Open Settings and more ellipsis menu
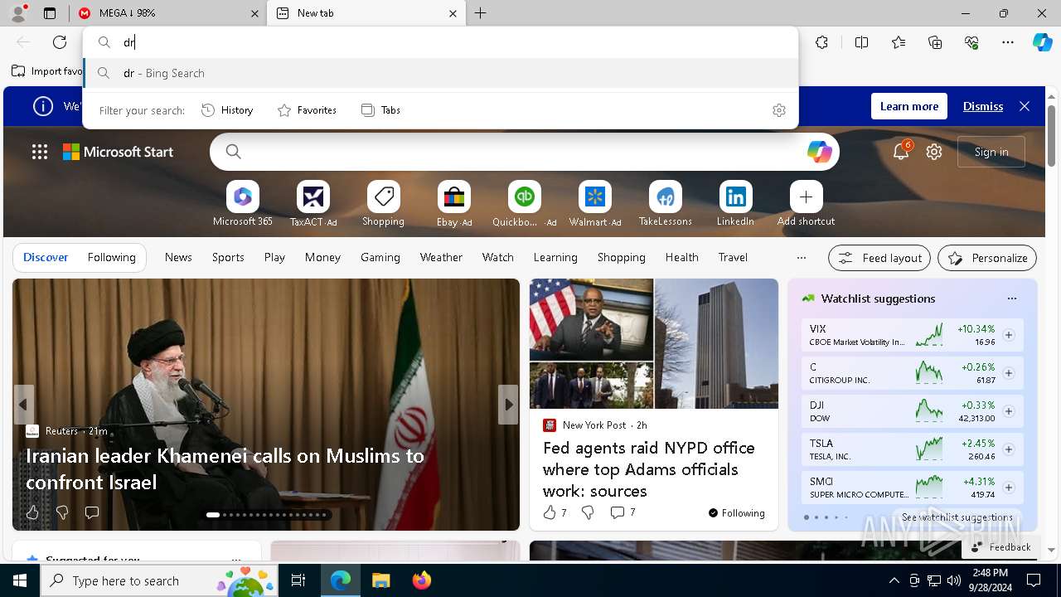 pyautogui.click(x=1008, y=42)
